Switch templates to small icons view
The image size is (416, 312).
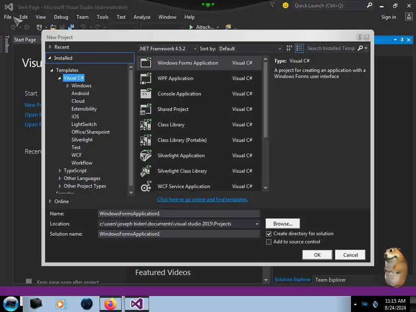pos(289,48)
